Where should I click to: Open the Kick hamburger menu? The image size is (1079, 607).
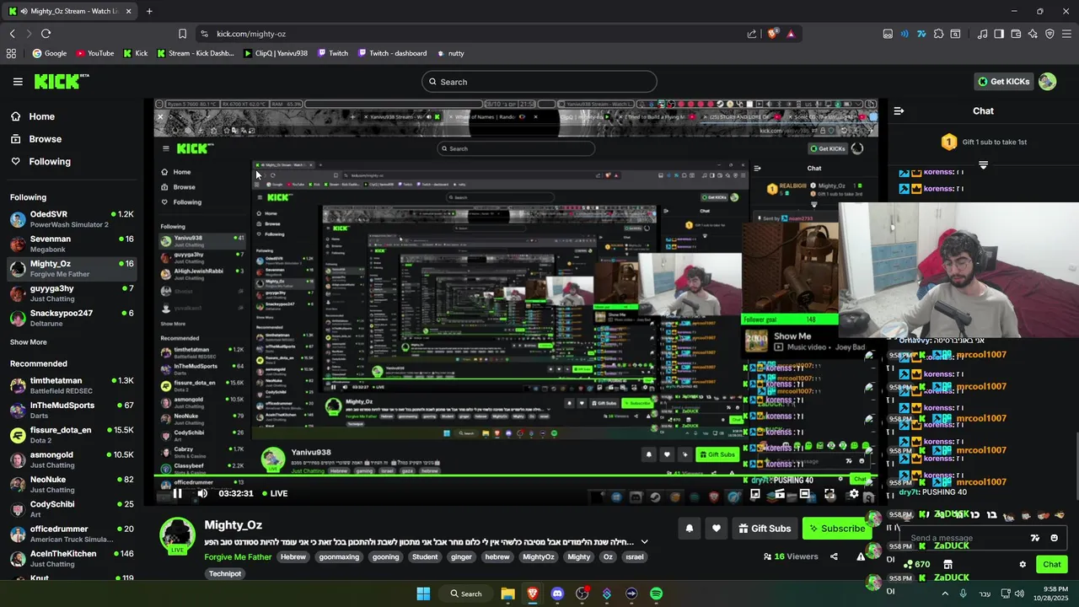18,82
